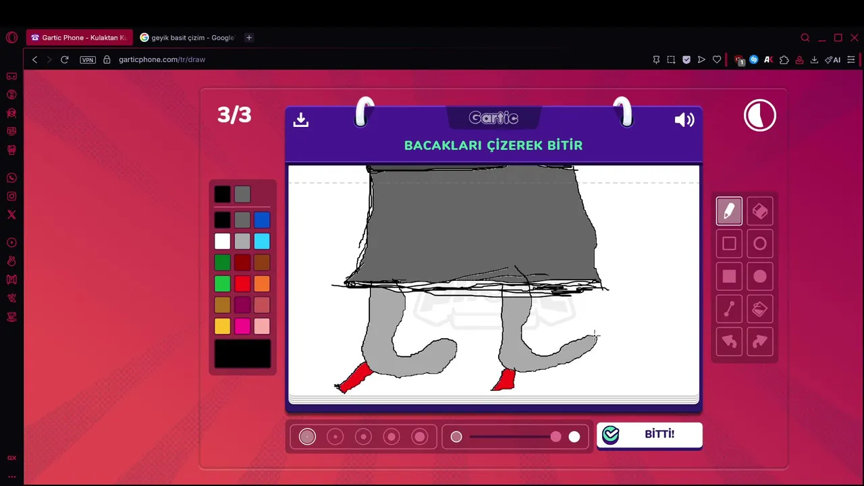Screen dimensions: 864x486
Task: Click the Shazam extension icon
Action: click(754, 59)
